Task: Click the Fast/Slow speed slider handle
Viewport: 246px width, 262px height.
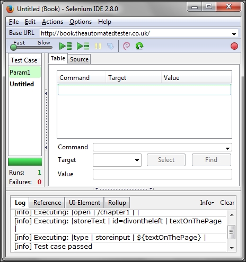Action: coord(13,47)
